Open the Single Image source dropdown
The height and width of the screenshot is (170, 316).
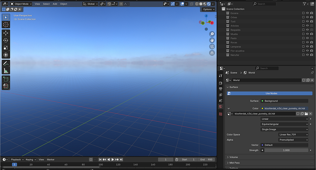(284, 130)
